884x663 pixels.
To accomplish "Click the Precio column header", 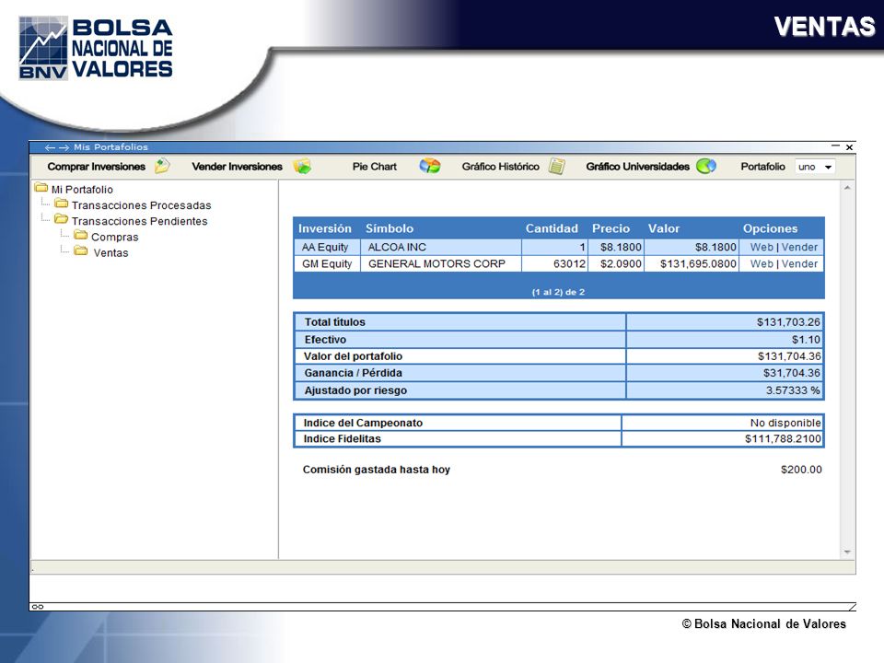I will 611,228.
